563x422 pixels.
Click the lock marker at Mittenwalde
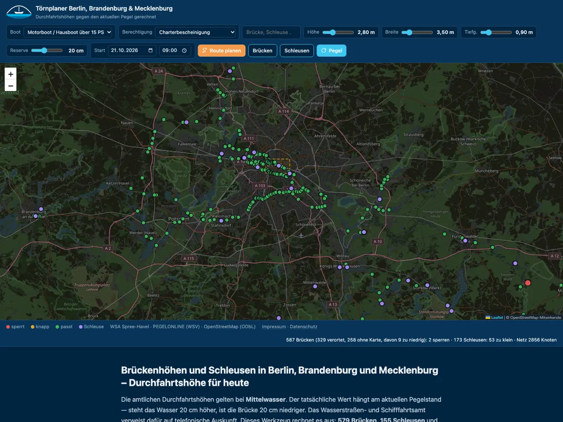pos(315,286)
